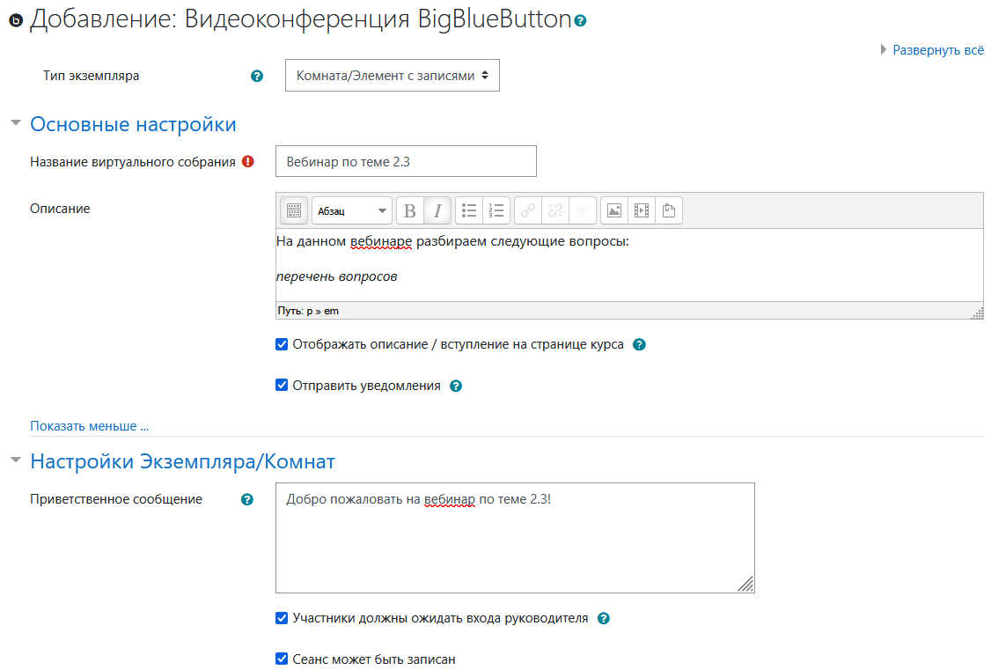Open help for Тип экземпляра
The height and width of the screenshot is (670, 991).
(x=257, y=76)
